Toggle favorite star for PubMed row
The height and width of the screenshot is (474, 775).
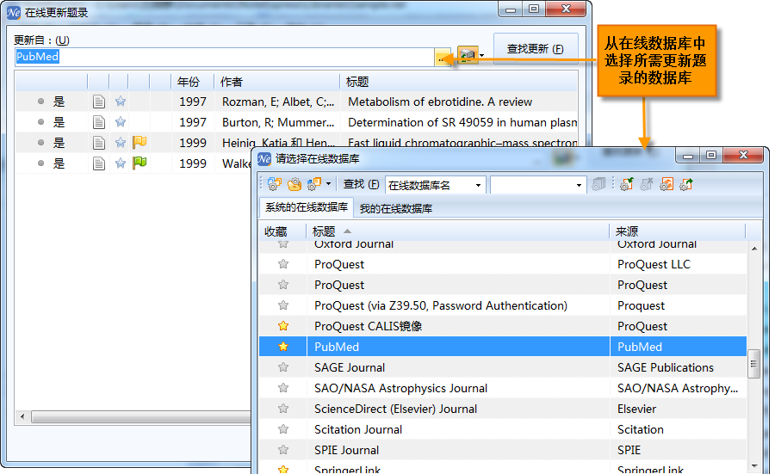[283, 347]
